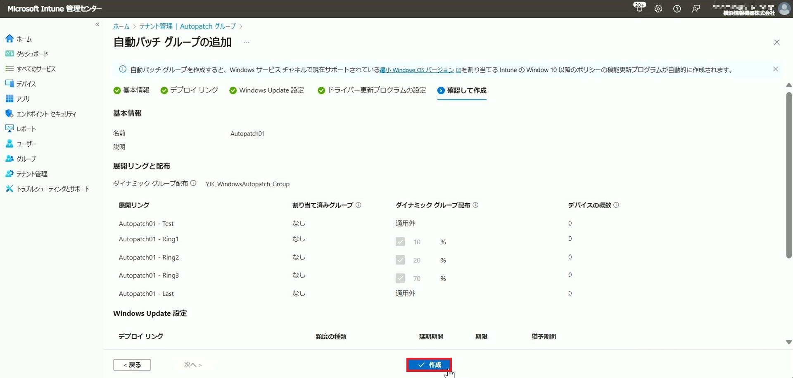Close the 自動パッチ グループの追加 pane

click(777, 42)
